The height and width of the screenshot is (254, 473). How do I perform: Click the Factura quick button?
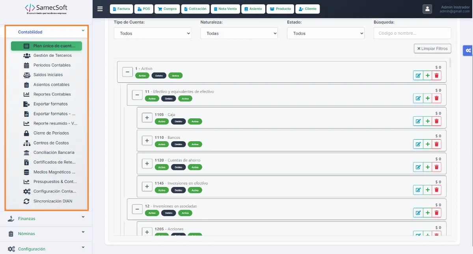[121, 9]
